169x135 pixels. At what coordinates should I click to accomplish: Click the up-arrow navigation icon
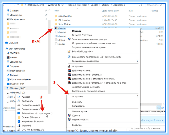click(x=18, y=5)
